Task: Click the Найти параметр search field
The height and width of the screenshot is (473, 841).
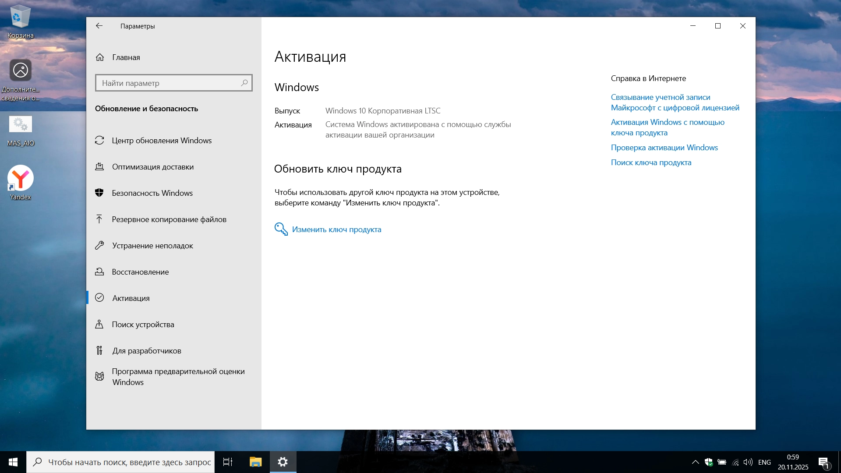Action: [170, 83]
